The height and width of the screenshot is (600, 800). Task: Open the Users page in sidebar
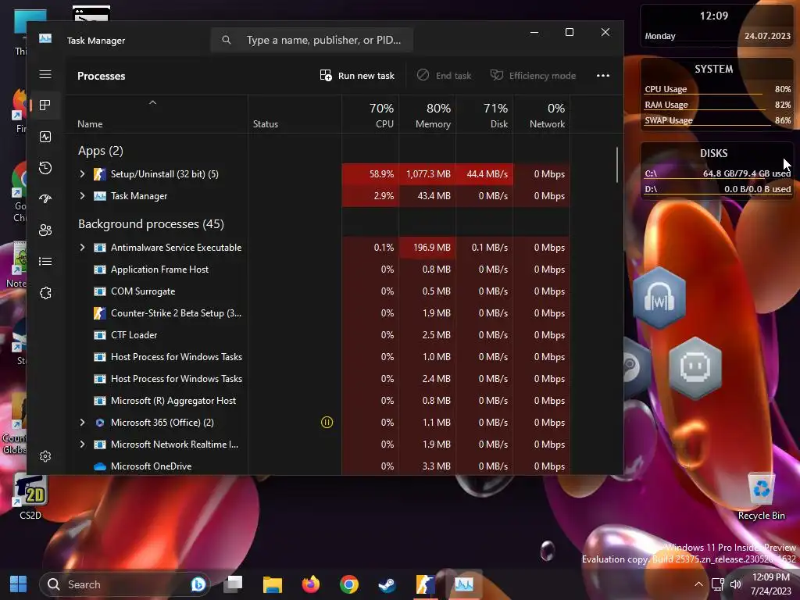45,230
